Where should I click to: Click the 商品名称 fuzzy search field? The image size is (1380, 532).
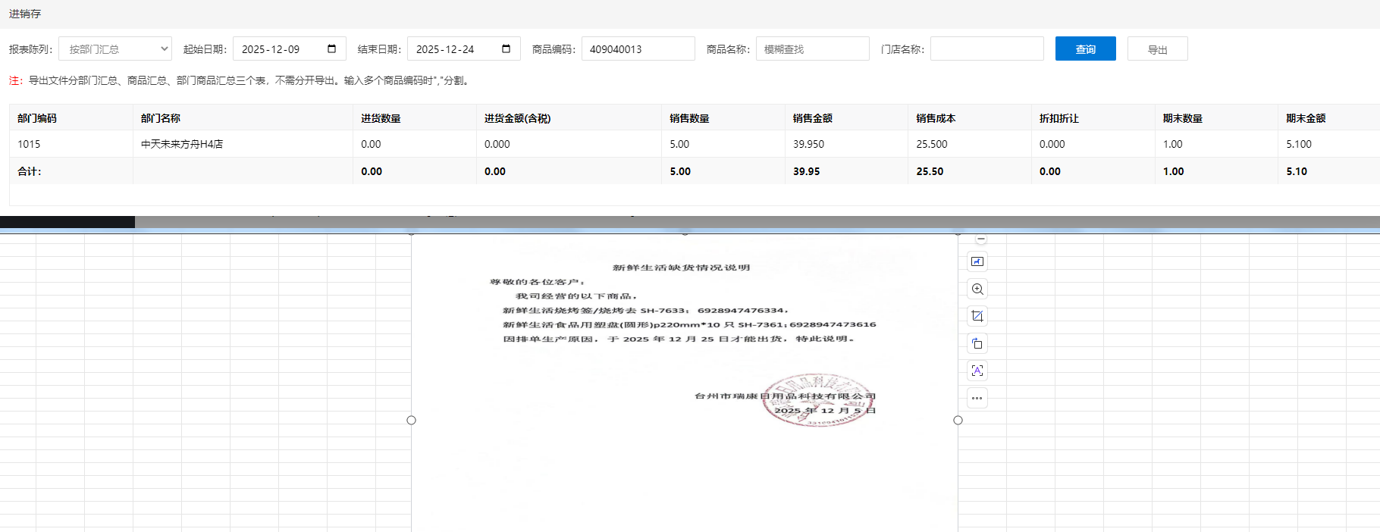pyautogui.click(x=812, y=49)
